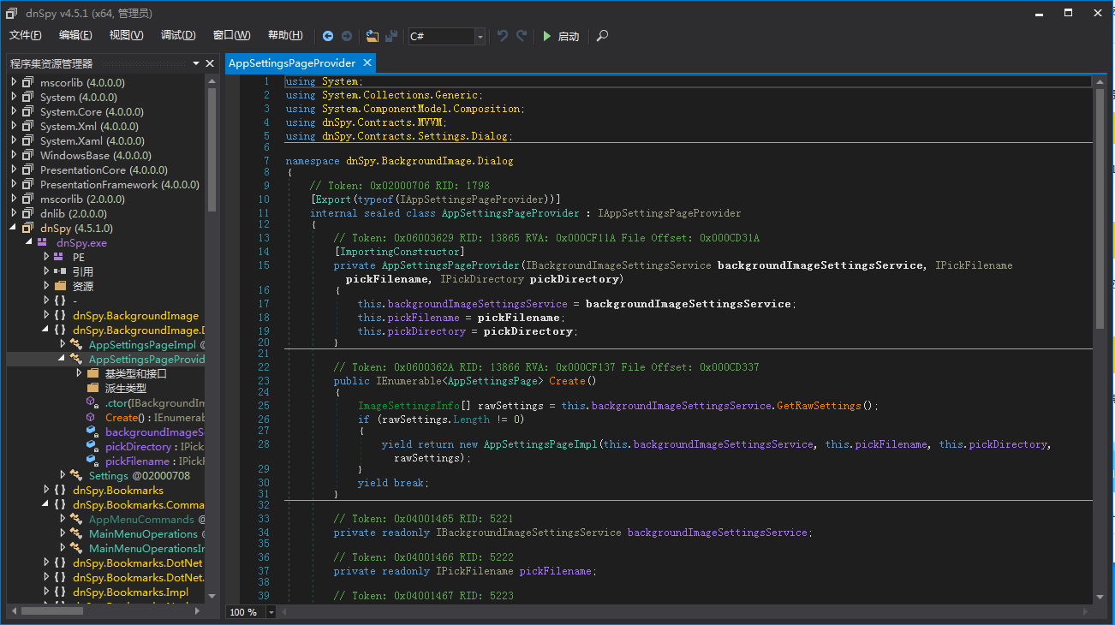Image resolution: width=1115 pixels, height=625 pixels.
Task: Click the 资源 folder icon
Action: click(60, 286)
